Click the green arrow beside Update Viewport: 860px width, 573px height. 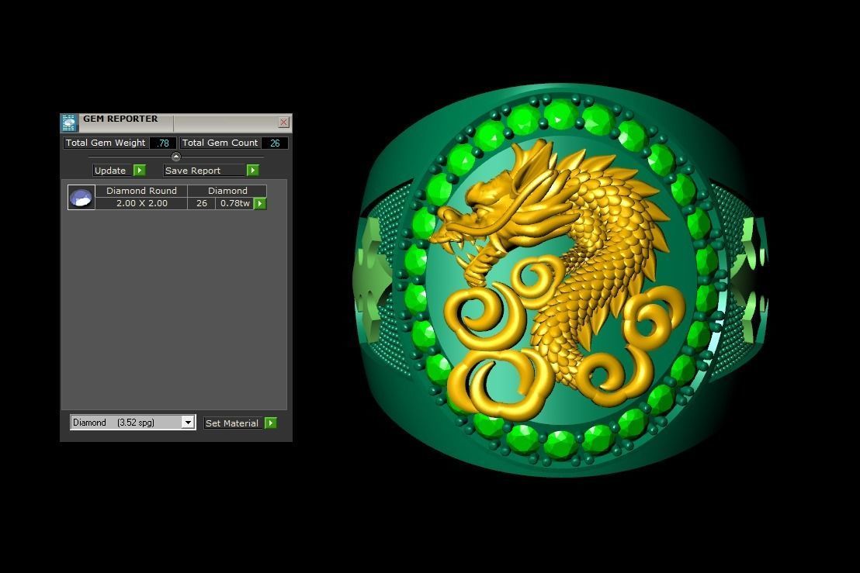(x=140, y=171)
